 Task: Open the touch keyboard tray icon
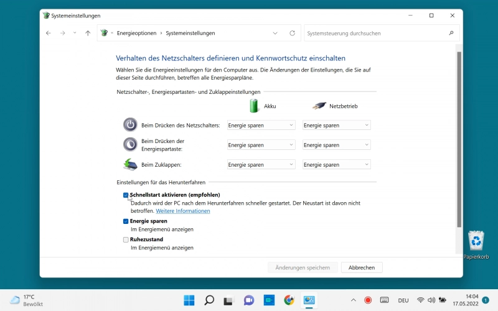coord(384,300)
